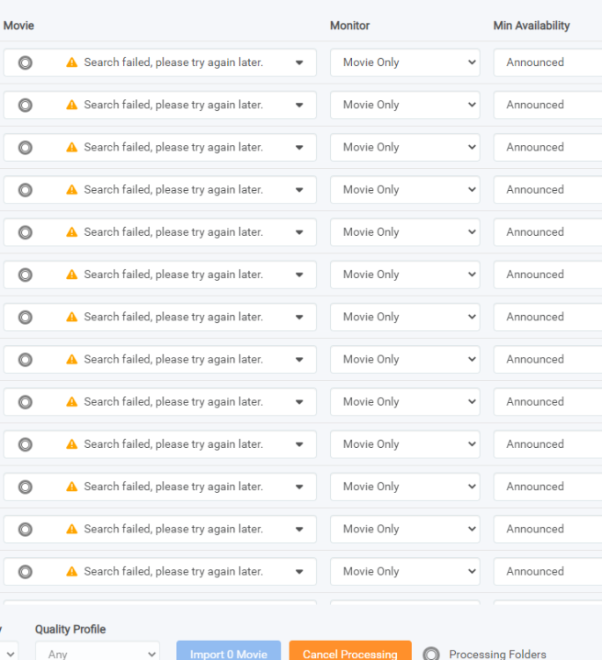Viewport: 602px width, 660px height.
Task: Expand the movie search caret in the third row
Action: [x=299, y=147]
